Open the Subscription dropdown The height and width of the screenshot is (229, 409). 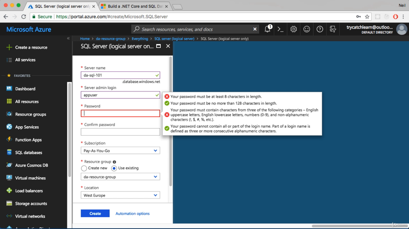click(x=120, y=150)
